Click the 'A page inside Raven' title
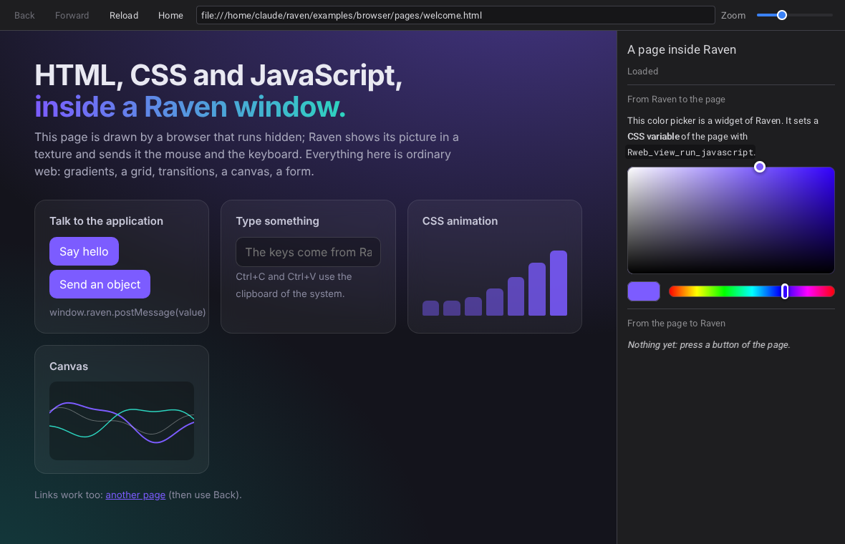Screen dimensions: 845x544 coord(682,49)
